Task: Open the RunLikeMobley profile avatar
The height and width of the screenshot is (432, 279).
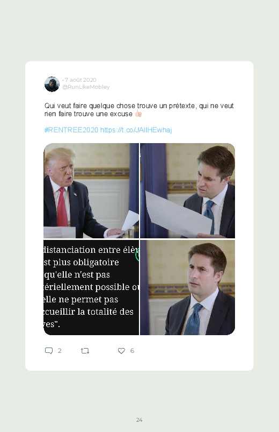Action: [52, 84]
